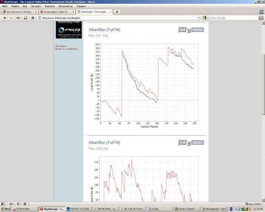Open Full Tilt Poker lobby taskbar item
Viewport: 265px width, 212px height.
pyautogui.click(x=106, y=209)
